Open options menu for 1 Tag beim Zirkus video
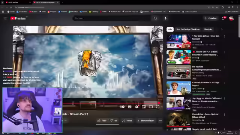The width and height of the screenshot is (240, 135). pyautogui.click(x=224, y=36)
